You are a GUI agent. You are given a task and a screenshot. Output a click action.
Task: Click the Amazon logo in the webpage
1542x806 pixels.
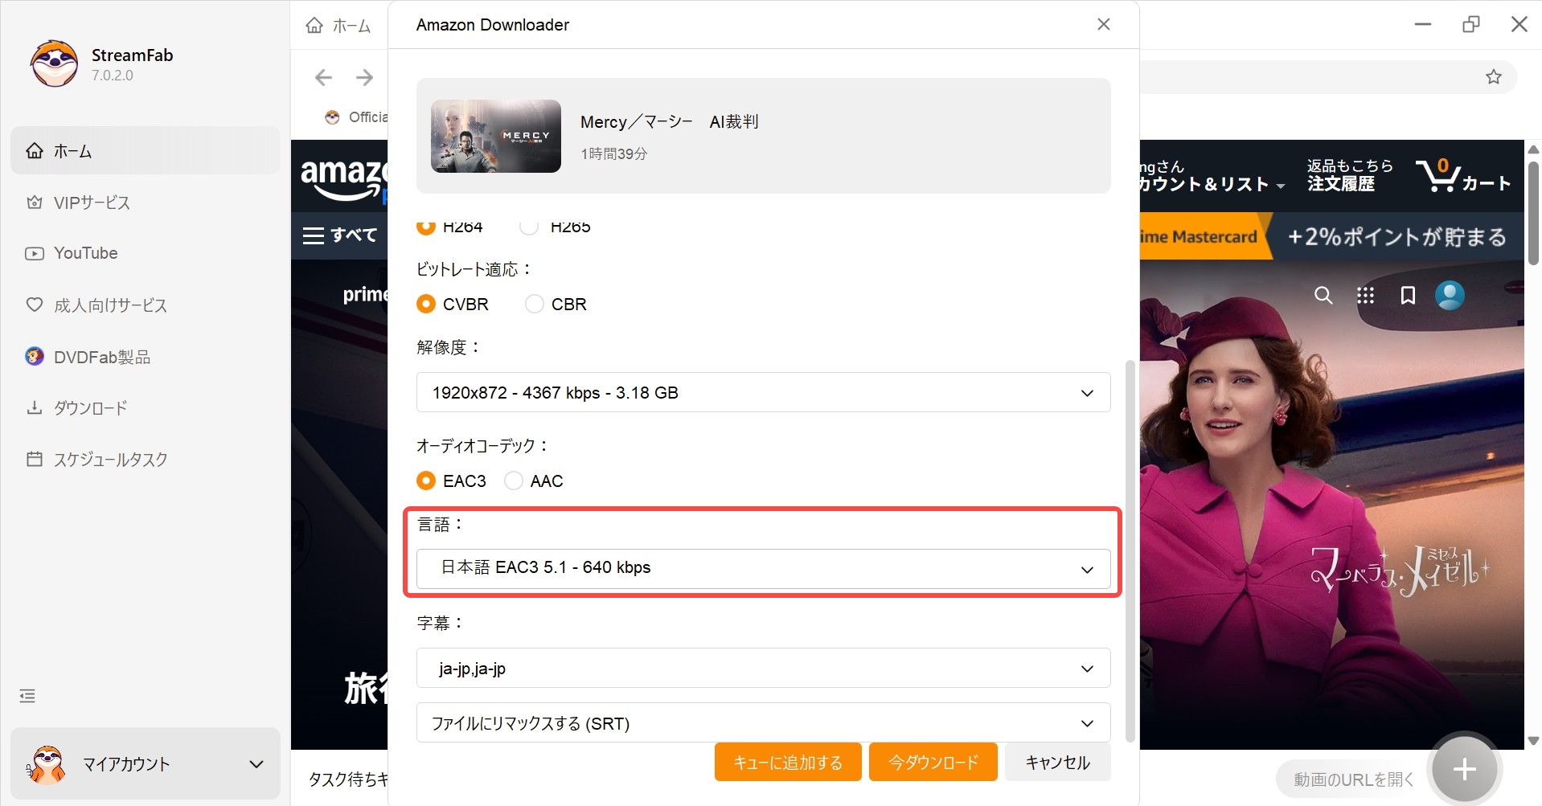[344, 178]
